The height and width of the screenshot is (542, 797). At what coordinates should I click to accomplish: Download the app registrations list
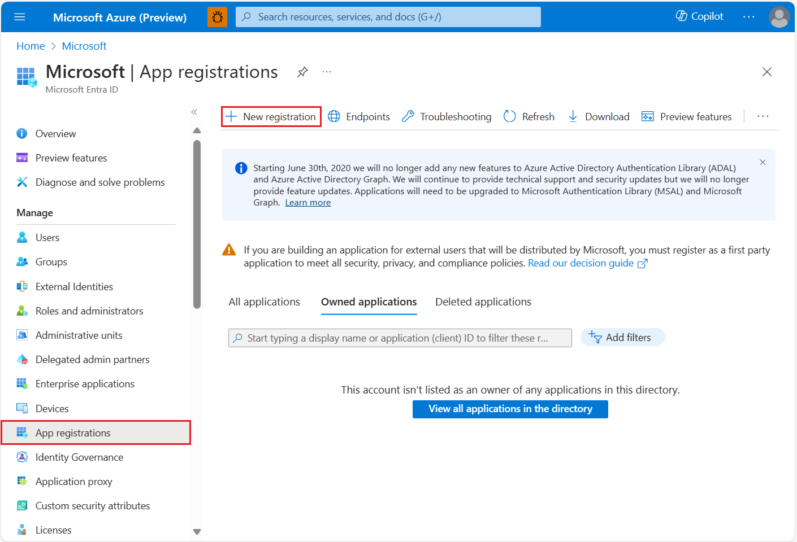599,116
